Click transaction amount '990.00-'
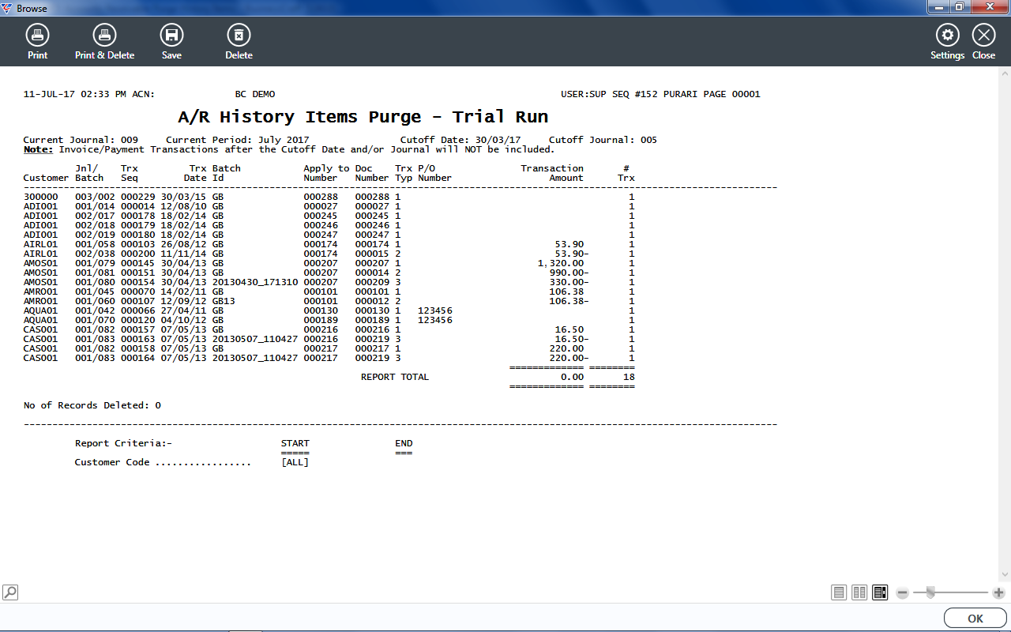Viewport: 1011px width, 632px height. (569, 273)
